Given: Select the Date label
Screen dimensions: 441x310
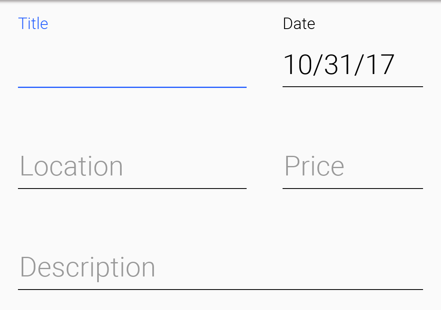Looking at the screenshot, I should (299, 23).
